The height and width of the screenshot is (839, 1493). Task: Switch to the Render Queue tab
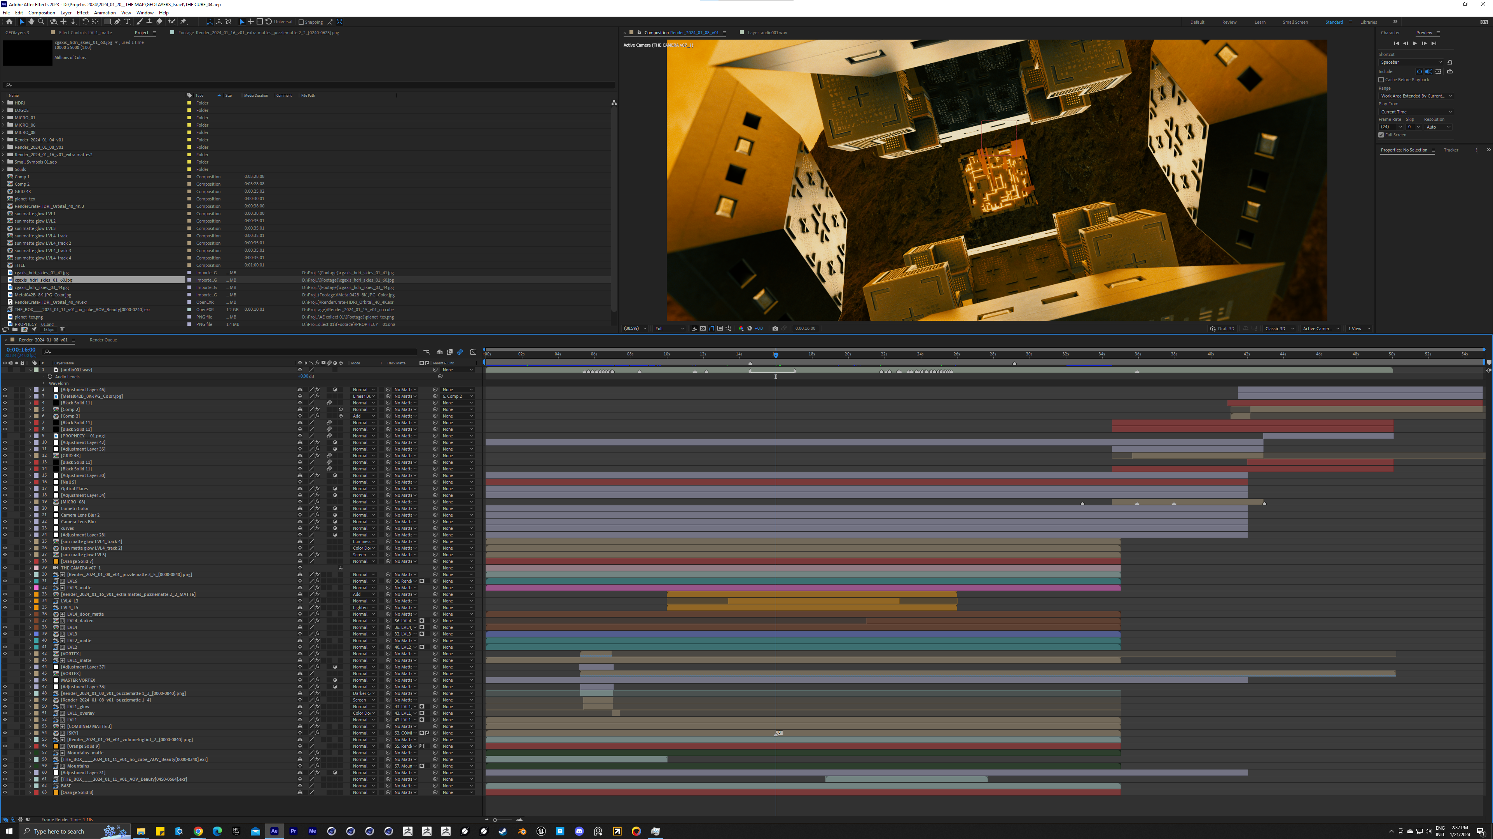pyautogui.click(x=103, y=340)
